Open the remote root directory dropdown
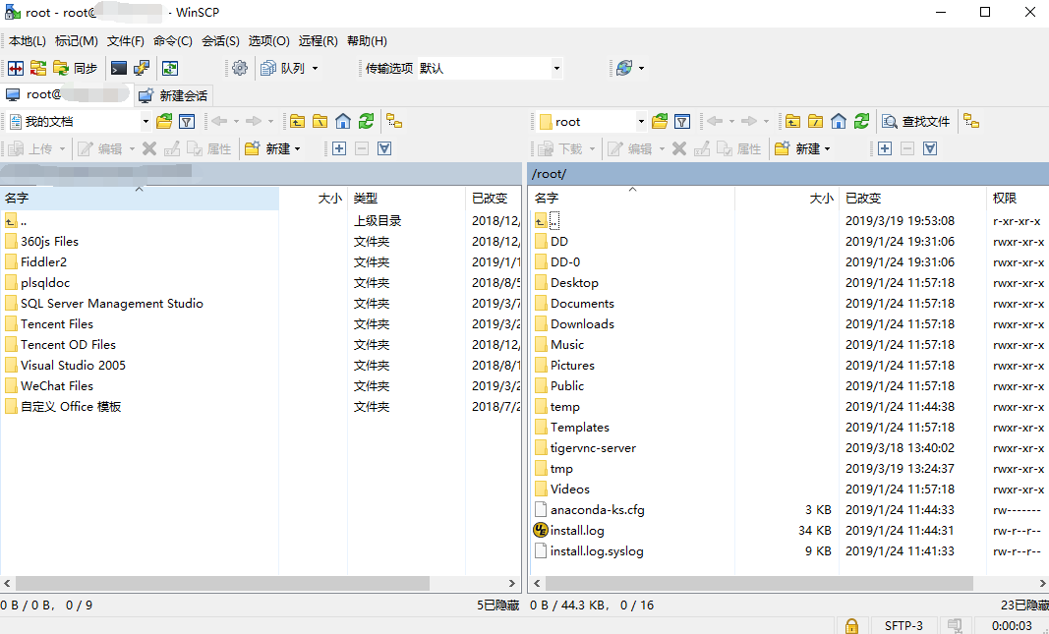This screenshot has width=1049, height=634. tap(641, 122)
